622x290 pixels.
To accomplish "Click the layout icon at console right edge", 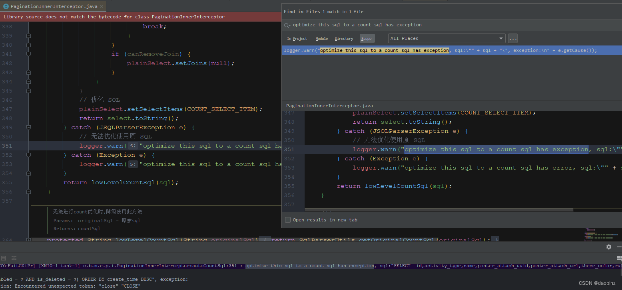I will pos(619,258).
